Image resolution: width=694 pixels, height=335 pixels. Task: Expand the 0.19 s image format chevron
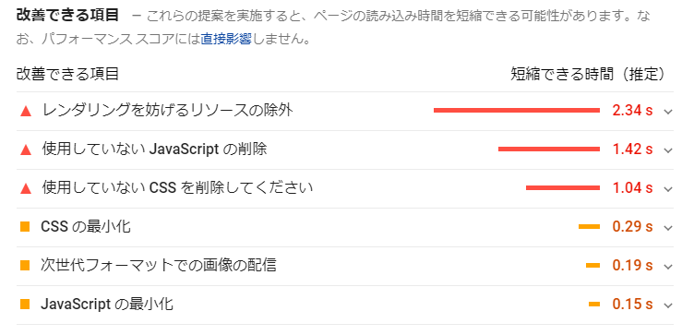click(668, 267)
